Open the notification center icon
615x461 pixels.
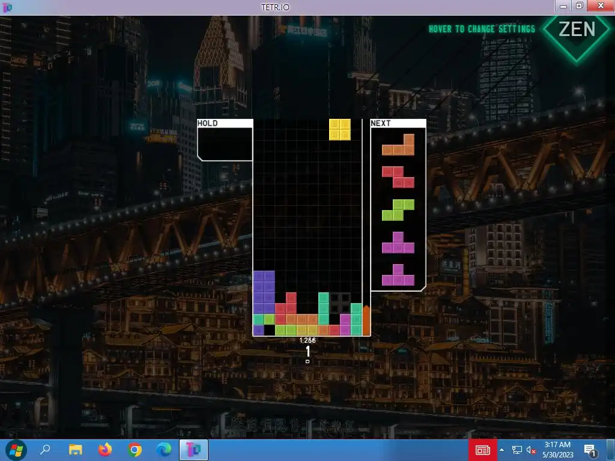point(590,450)
